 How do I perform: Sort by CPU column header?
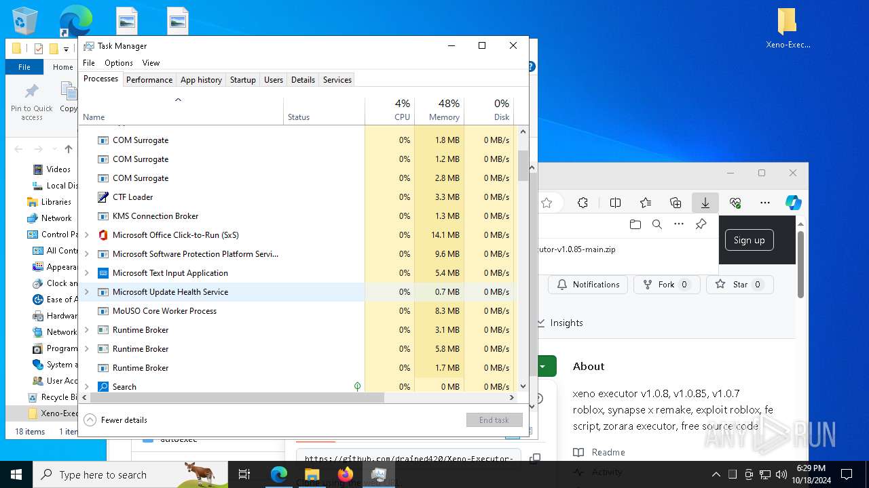tap(390, 110)
